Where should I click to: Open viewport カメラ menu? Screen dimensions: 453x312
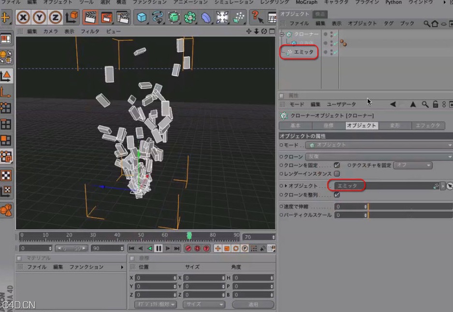tap(51, 31)
